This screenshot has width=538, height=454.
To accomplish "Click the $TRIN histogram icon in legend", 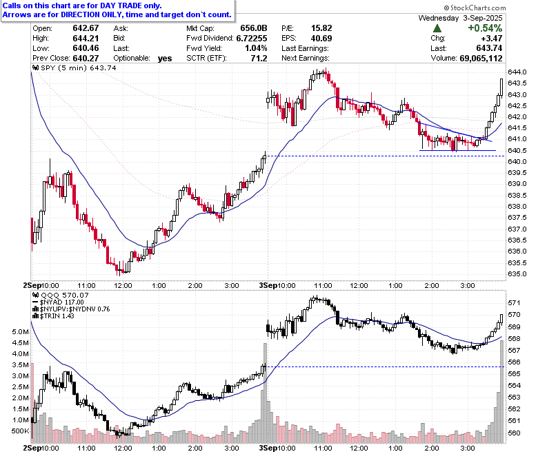I will click(x=35, y=316).
